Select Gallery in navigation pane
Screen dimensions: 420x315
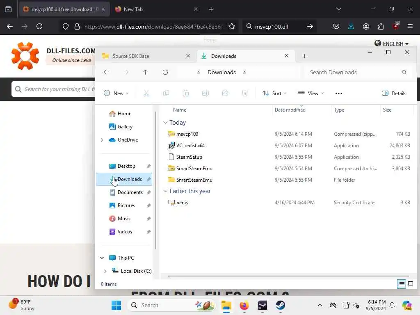click(x=124, y=127)
